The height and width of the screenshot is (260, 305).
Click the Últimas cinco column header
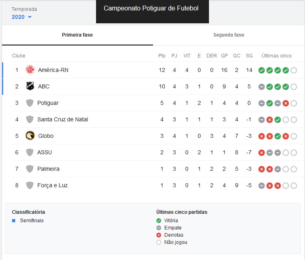[x=276, y=56]
